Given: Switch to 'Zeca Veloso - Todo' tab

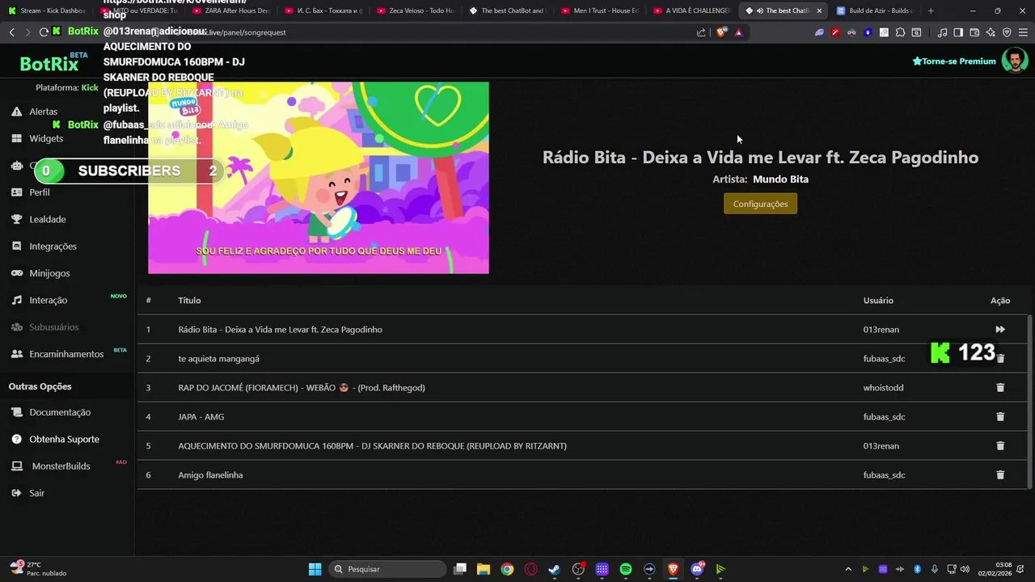Looking at the screenshot, I should (418, 11).
